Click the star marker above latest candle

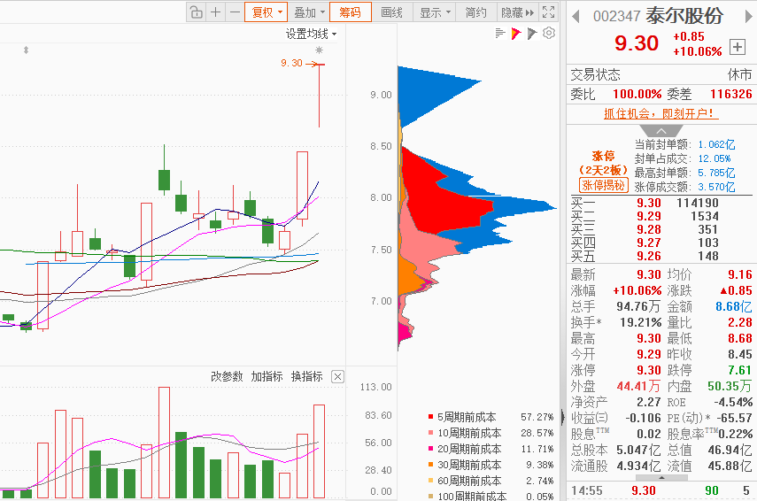[319, 50]
